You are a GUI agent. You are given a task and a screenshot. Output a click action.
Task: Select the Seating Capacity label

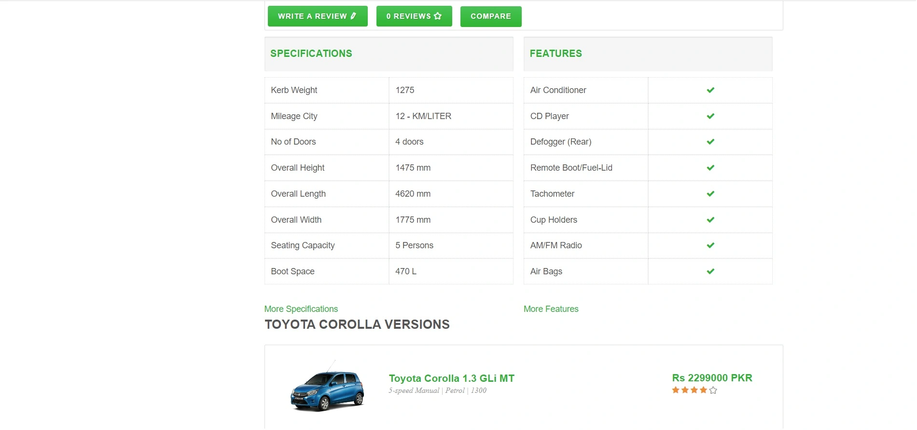pos(303,245)
